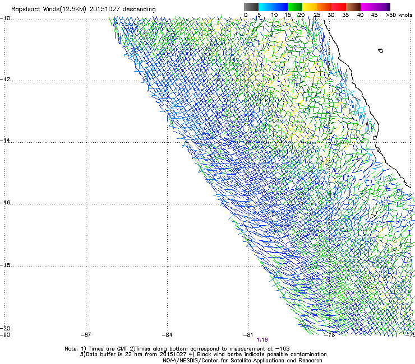The image size is (415, 364).
Task: Click the '-87' longitude axis label
Action: point(86,335)
